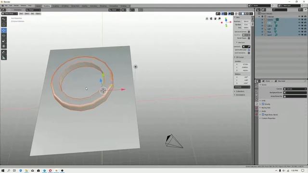This screenshot has height=173, width=308.
Task: Hide the Plane object via eye icon
Action: click(299, 32)
